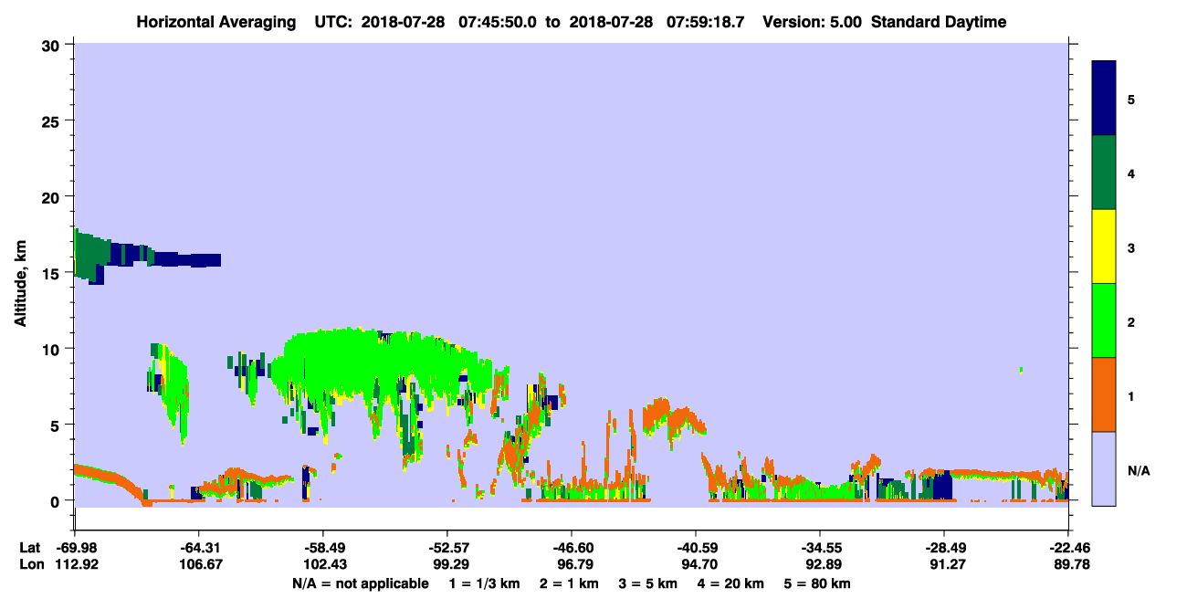Screen dimensions: 1187x609
Task: Click the 'N/A = not applicable' legend note
Action: [x=361, y=583]
